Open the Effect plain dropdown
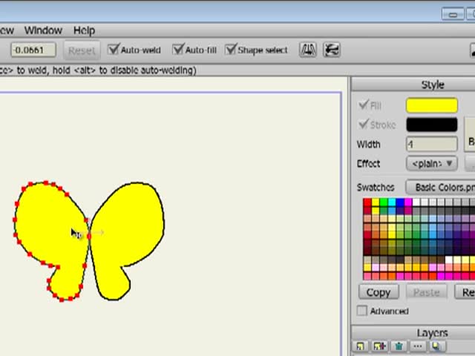Screen dimensions: 475x356 (x=432, y=163)
